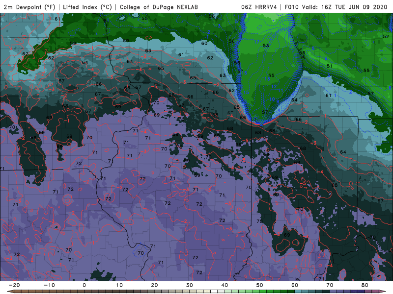Image resolution: width=393 pixels, height=294 pixels.
Task: Click the 60 tick label under the legend
Action: click(295, 285)
